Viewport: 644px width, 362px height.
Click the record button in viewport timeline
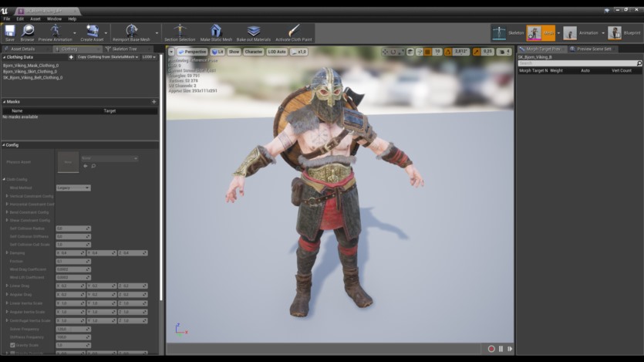click(491, 349)
